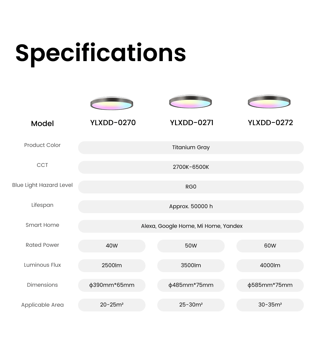This screenshot has width=322, height=346.
Task: Click the 40W rated power cell
Action: click(112, 246)
